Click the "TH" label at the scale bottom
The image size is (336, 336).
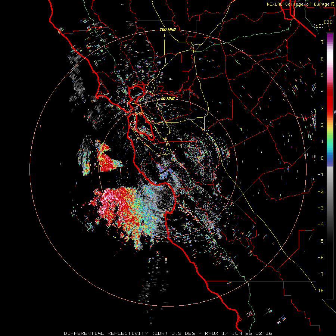click(x=321, y=291)
